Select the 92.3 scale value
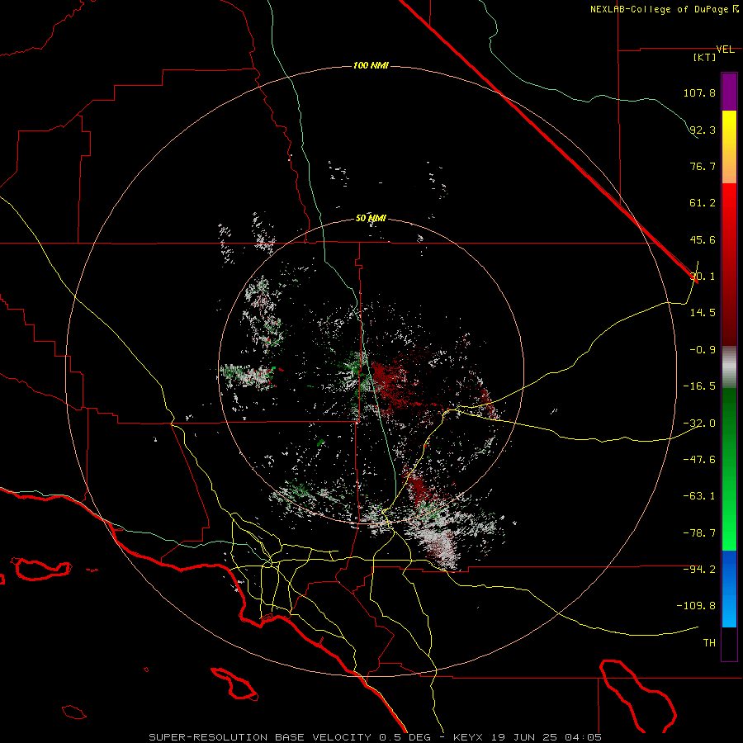Screen dimensions: 743x743 pyautogui.click(x=703, y=130)
